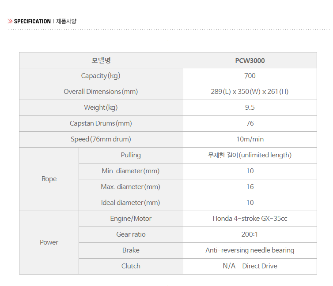Click the Capacity(kg) row label
The image size is (333, 286).
coord(101,76)
